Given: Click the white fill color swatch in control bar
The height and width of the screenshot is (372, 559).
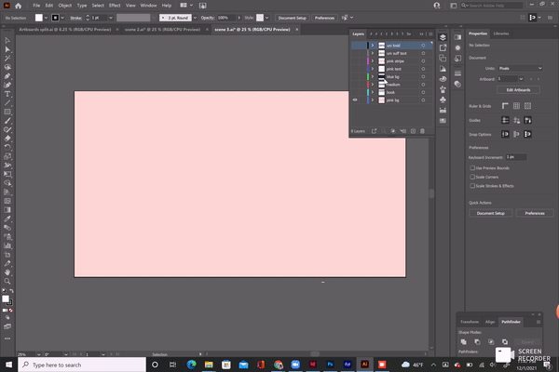Looking at the screenshot, I should point(38,18).
